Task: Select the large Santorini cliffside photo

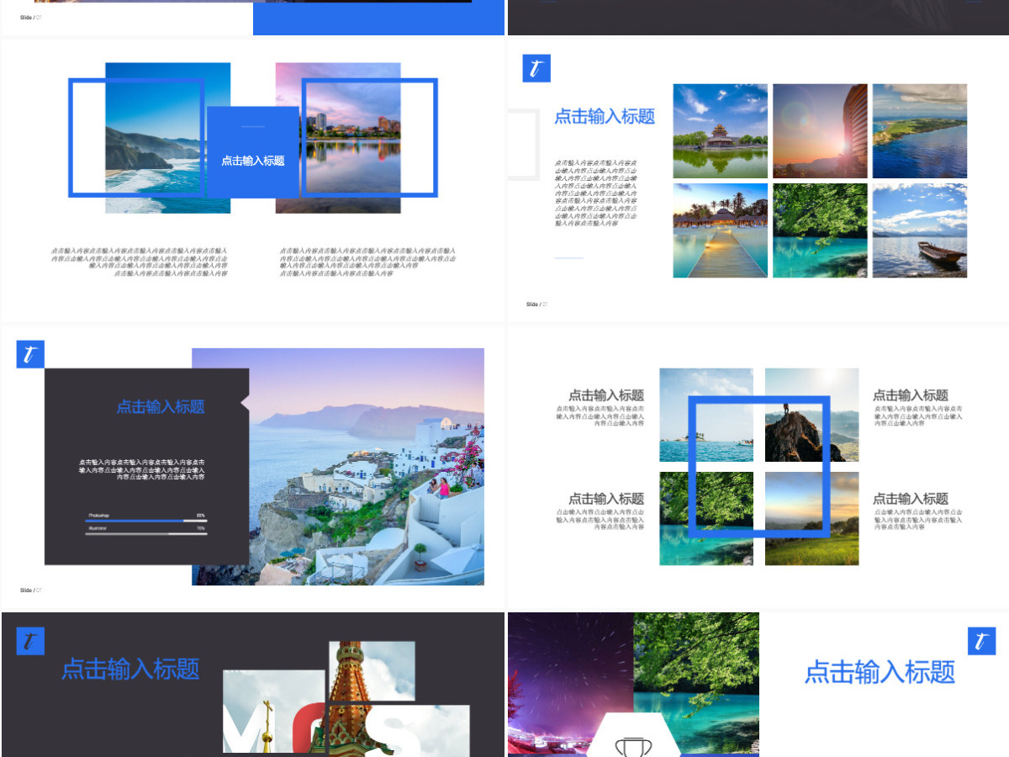Action: (x=338, y=467)
